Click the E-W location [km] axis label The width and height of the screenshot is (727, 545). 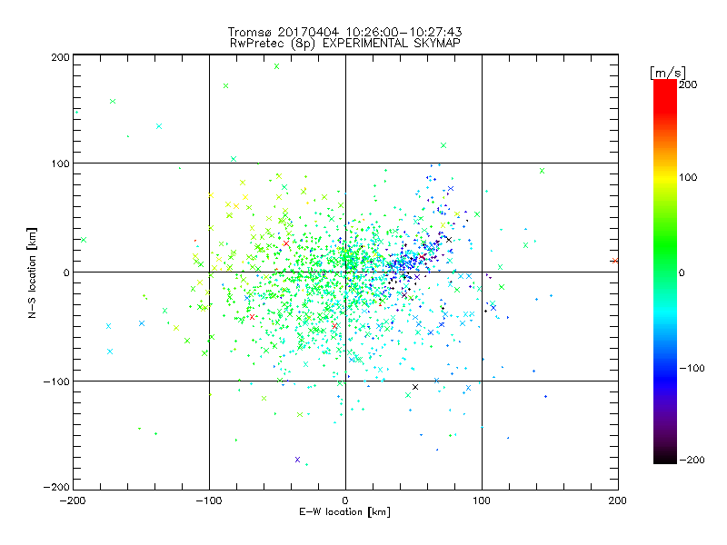pos(344,512)
